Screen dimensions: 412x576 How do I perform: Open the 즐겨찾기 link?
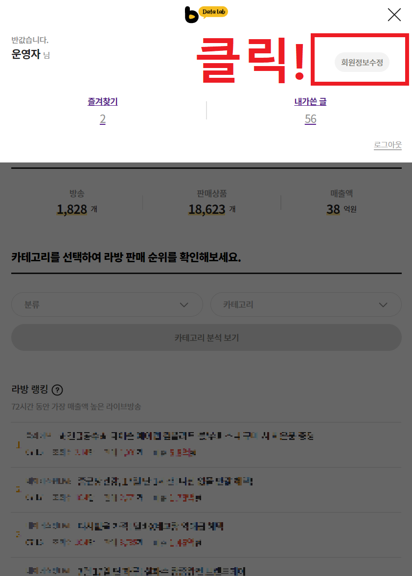[x=102, y=102]
